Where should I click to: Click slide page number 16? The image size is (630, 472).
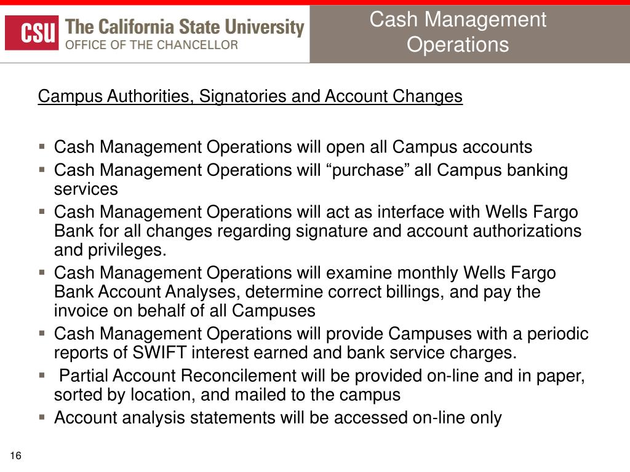[x=15, y=455]
